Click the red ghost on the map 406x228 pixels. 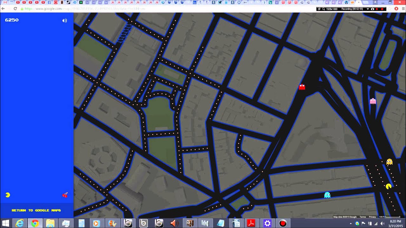pyautogui.click(x=302, y=87)
